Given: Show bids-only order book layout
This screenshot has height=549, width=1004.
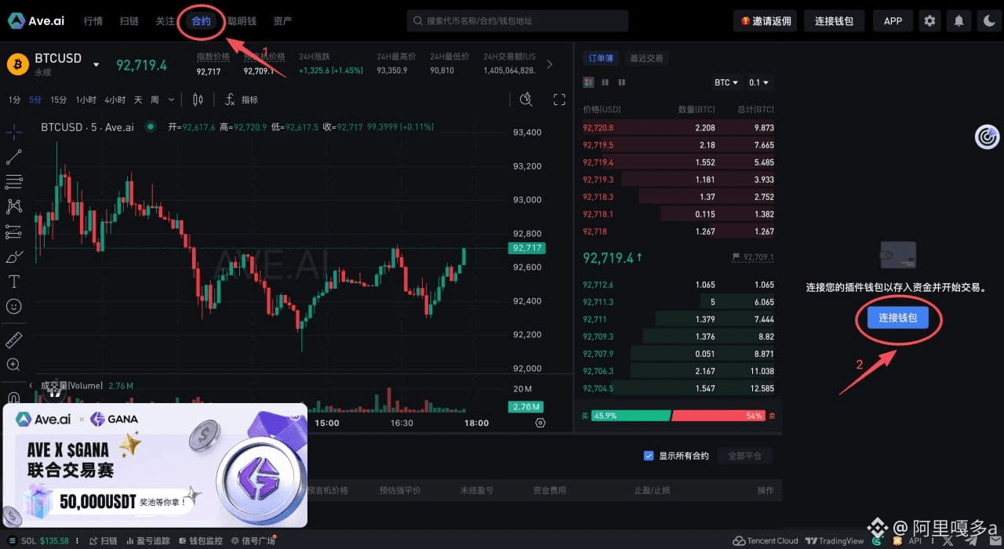Looking at the screenshot, I should [x=606, y=82].
